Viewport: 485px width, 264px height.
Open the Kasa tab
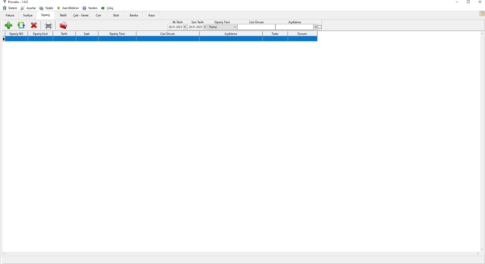click(152, 15)
